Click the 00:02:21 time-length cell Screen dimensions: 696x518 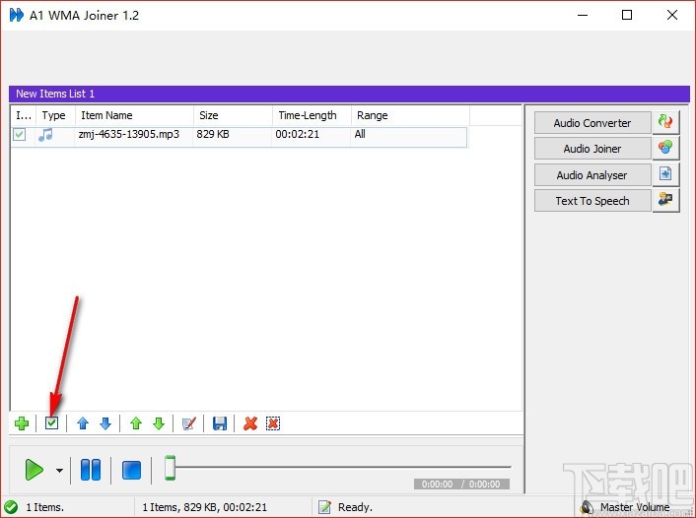pyautogui.click(x=297, y=134)
